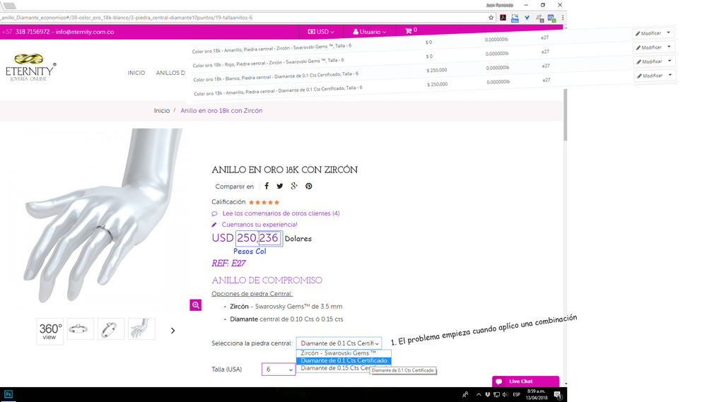This screenshot has width=707, height=402.
Task: Click the page vertical scrollbar thumb
Action: [565, 114]
